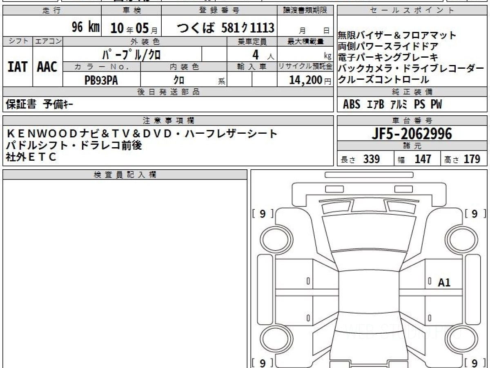Click the シフト header cell

(x=18, y=41)
